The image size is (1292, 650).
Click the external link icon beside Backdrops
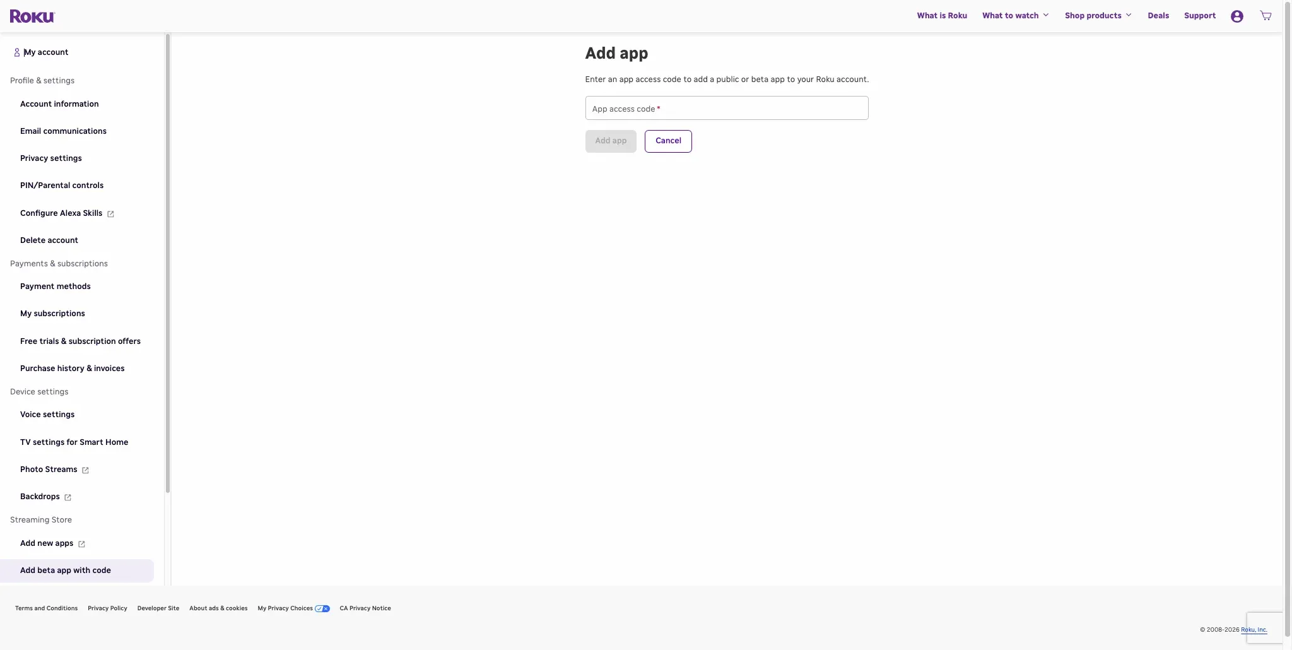pyautogui.click(x=68, y=497)
